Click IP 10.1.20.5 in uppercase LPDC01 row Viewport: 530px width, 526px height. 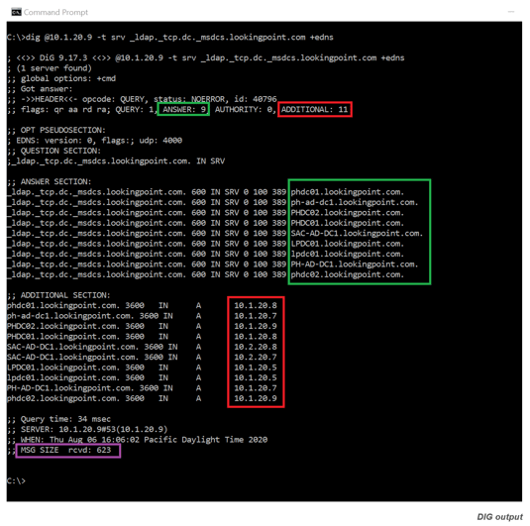(x=256, y=368)
